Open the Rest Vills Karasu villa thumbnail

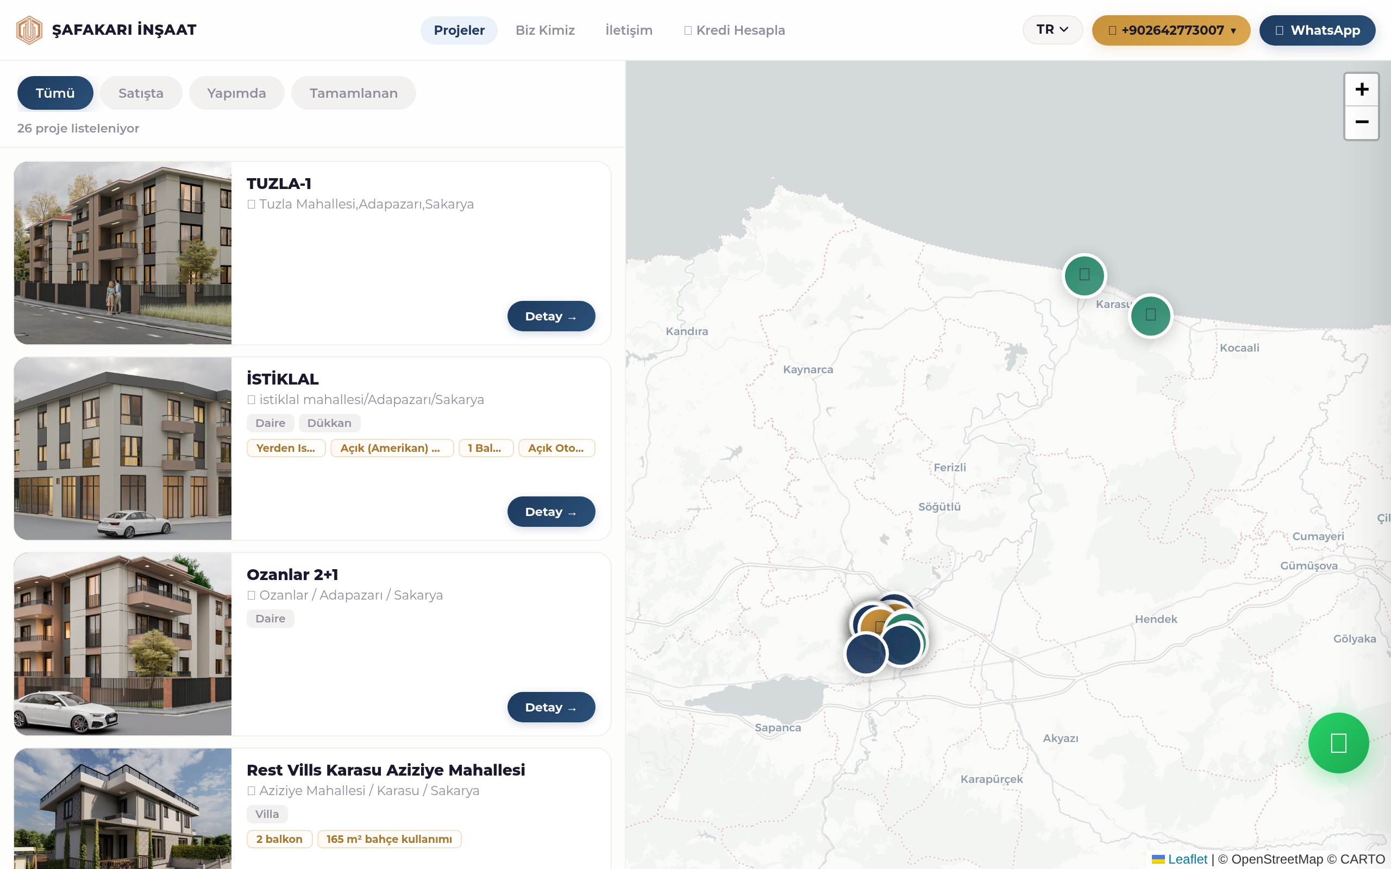[x=123, y=808]
